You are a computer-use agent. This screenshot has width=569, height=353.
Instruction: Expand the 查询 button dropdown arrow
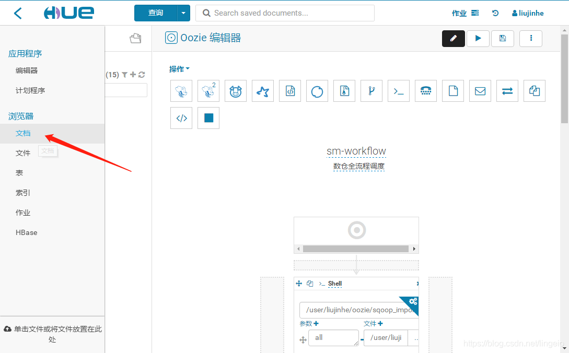183,13
